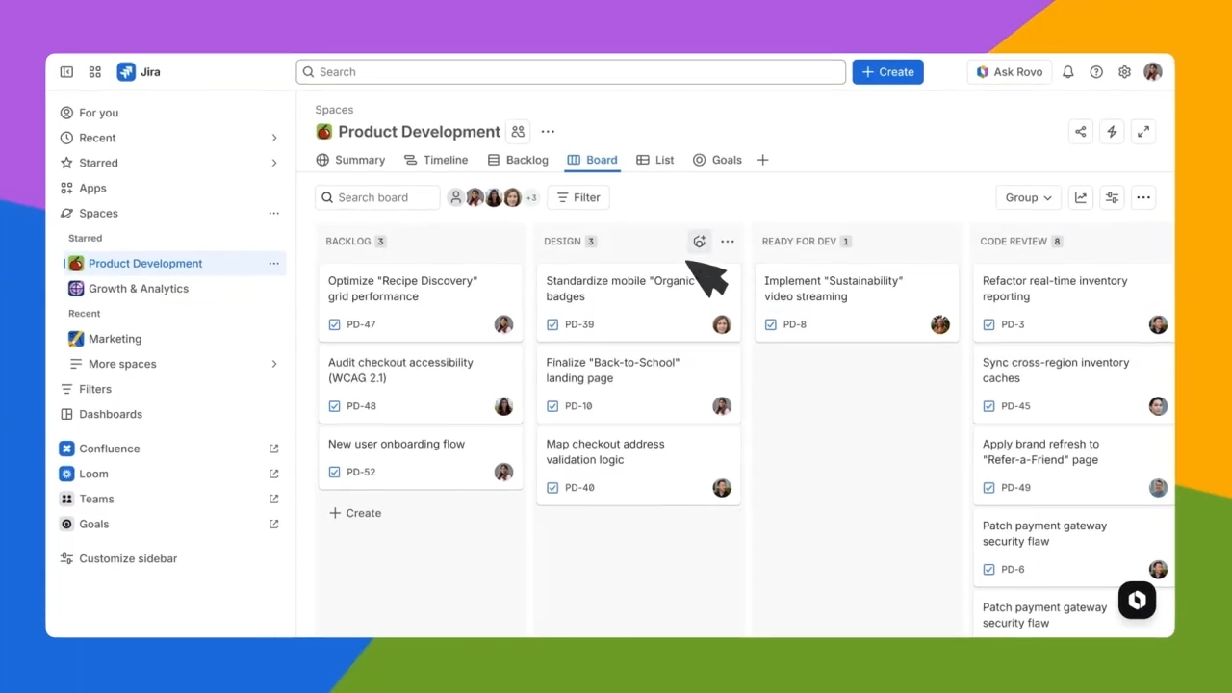This screenshot has height=693, width=1232.
Task: Enter full screen with the expand icon
Action: pyautogui.click(x=1143, y=132)
